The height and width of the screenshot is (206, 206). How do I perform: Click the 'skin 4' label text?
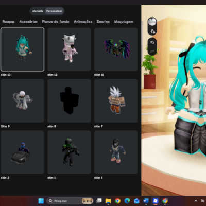98,178
